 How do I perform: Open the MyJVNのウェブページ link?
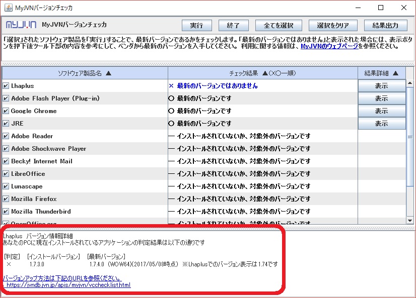point(329,46)
